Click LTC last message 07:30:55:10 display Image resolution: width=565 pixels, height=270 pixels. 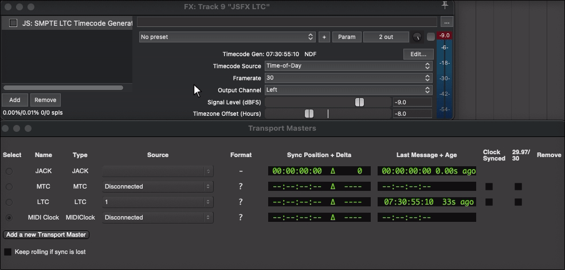[x=427, y=202]
